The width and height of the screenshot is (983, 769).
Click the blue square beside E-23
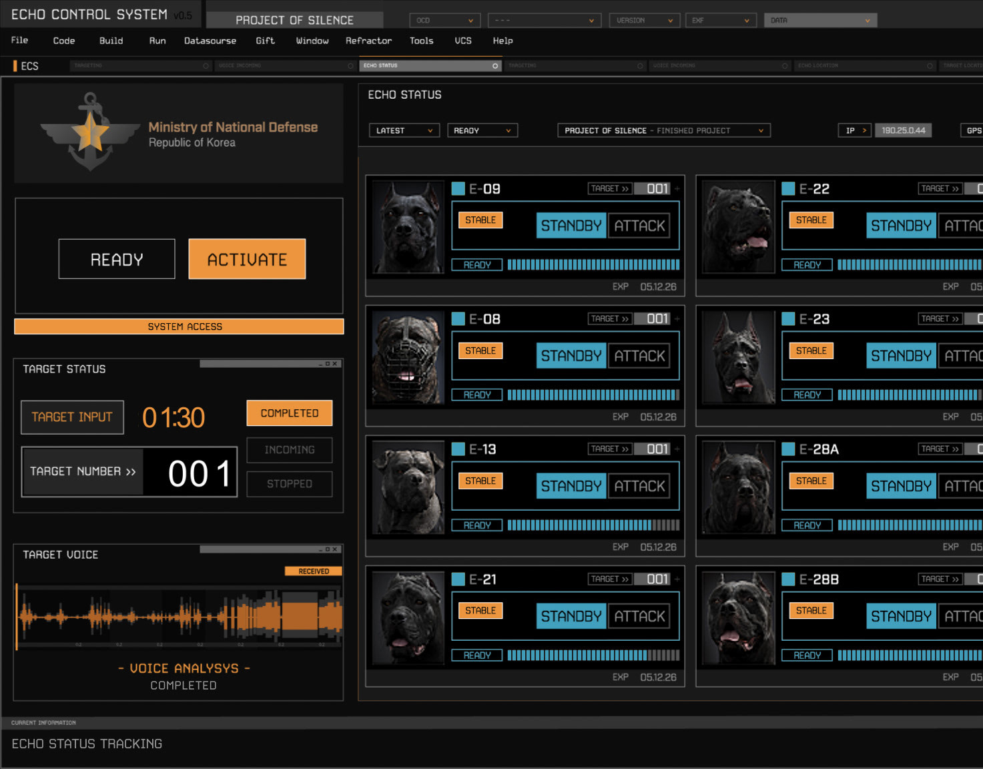[x=788, y=319]
